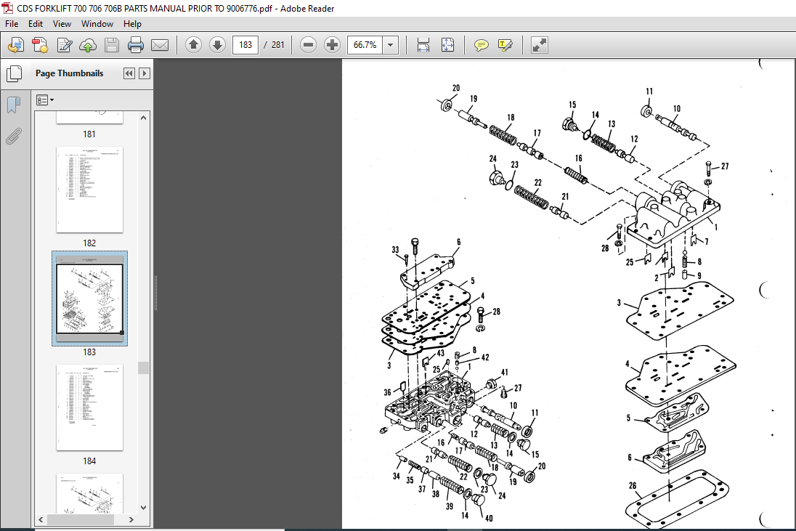Zoom in with the plus button
Screen dimensions: 796x531
[x=332, y=44]
